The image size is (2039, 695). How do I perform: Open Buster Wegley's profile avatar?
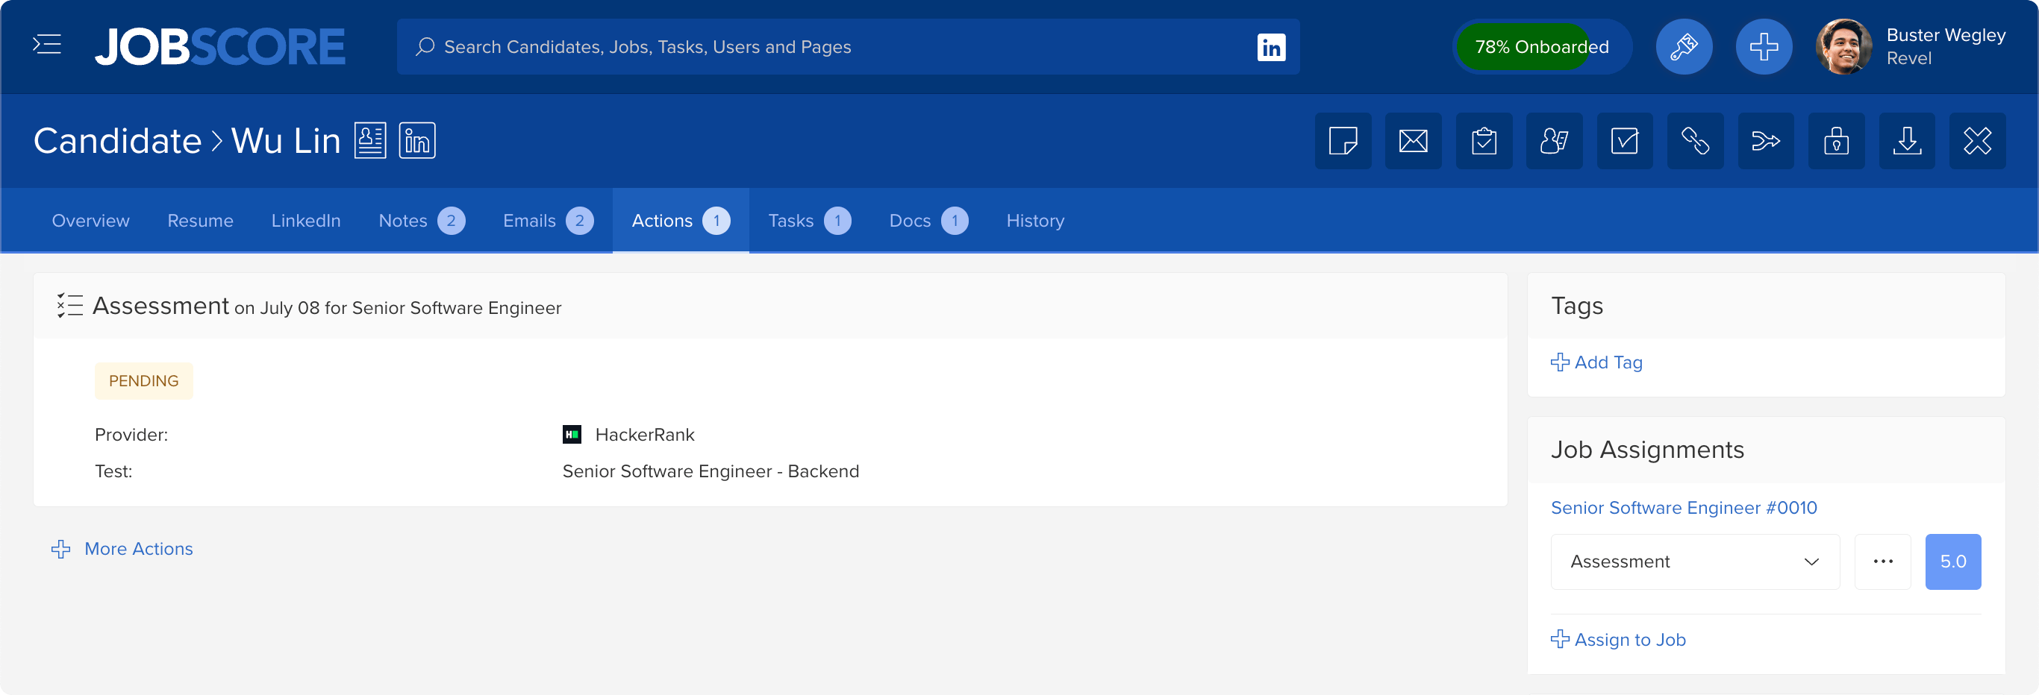pyautogui.click(x=1843, y=47)
